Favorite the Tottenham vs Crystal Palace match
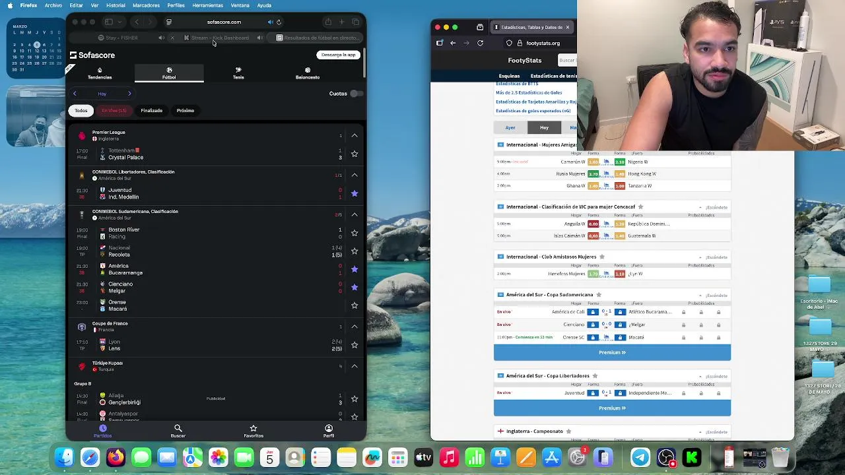This screenshot has width=845, height=475. 355,154
